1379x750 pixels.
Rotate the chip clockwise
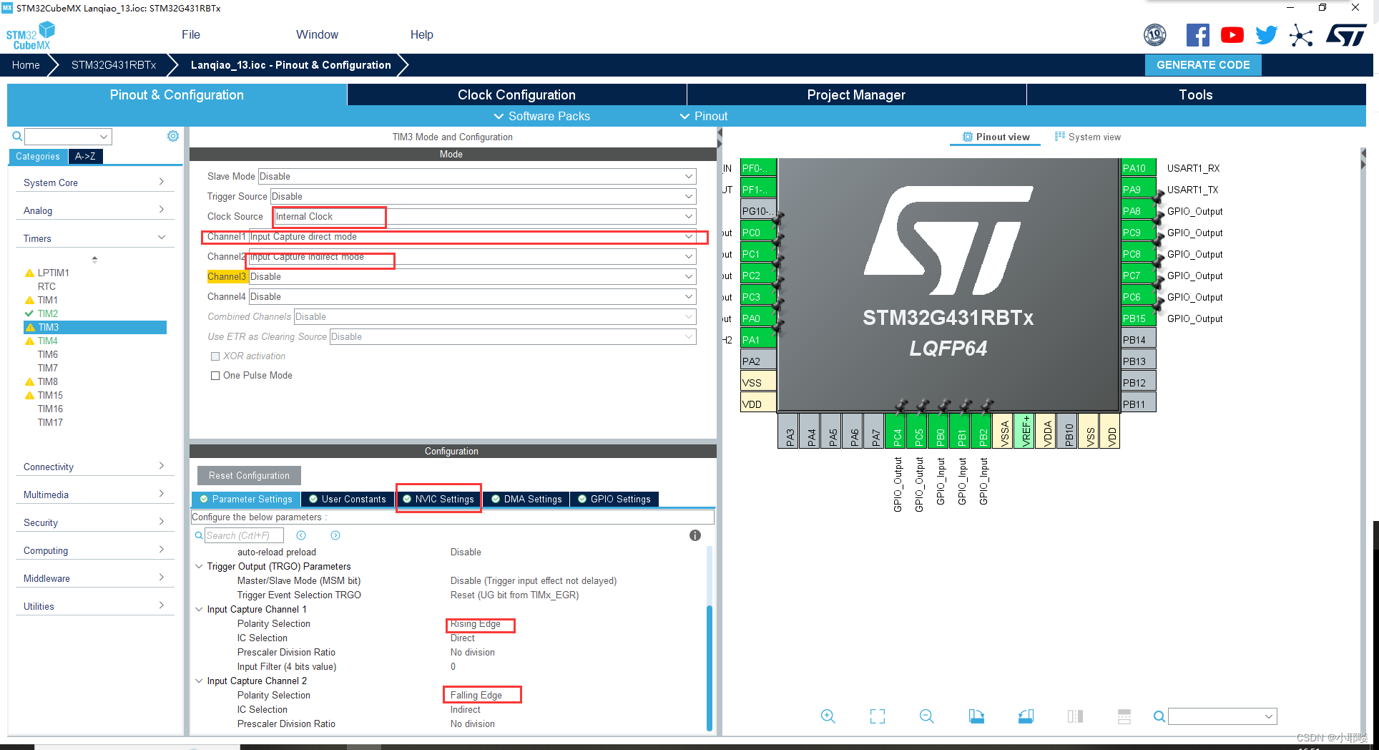pos(976,716)
